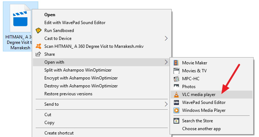Click the Avast icon beside Scan HITMAN
The width and height of the screenshot is (259, 137).
point(39,46)
